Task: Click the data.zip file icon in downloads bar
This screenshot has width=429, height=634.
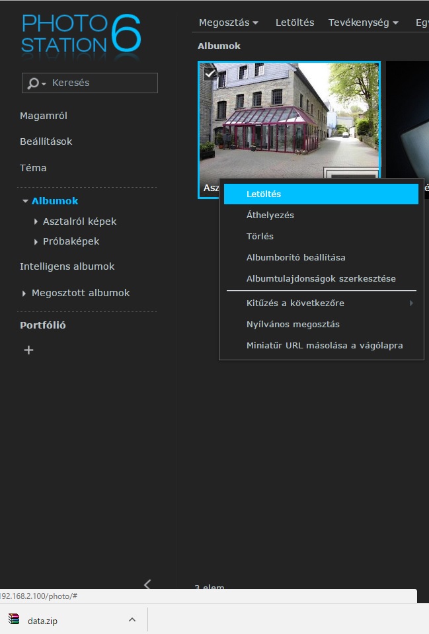Action: click(14, 619)
